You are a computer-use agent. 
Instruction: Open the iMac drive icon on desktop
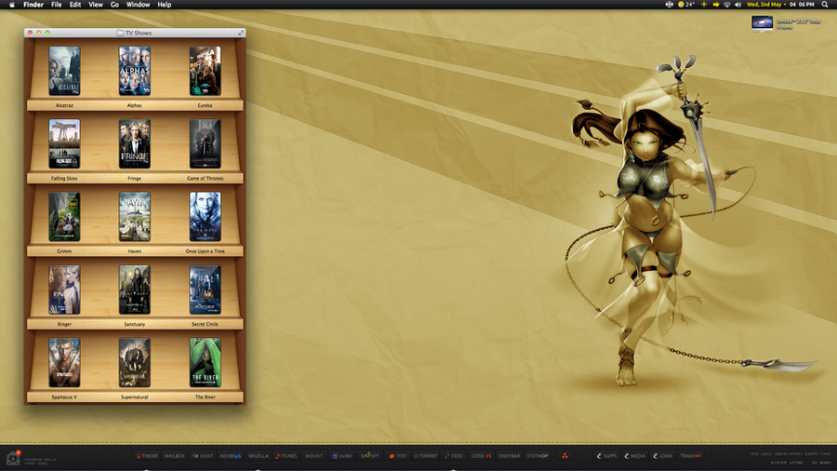coord(762,24)
